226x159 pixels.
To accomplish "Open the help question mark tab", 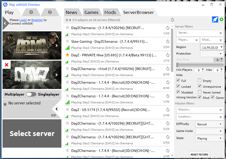I will tap(50, 12).
